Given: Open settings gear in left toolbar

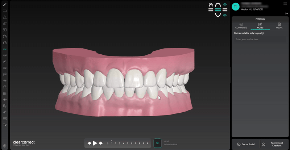Looking at the screenshot, I should [x=5, y=146].
